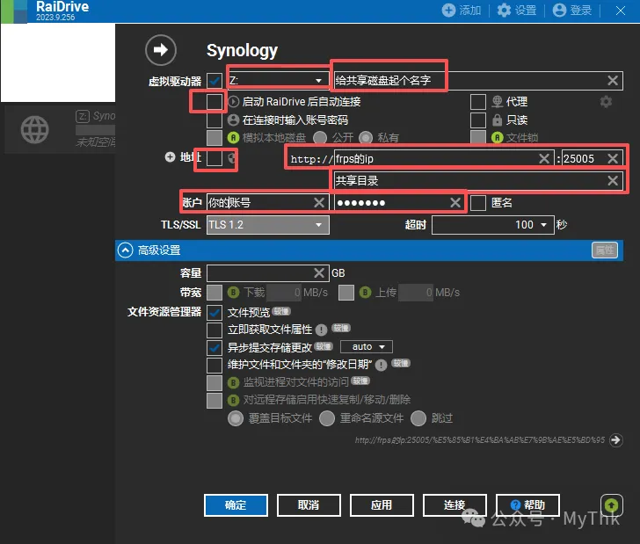The width and height of the screenshot is (640, 544).
Task: Open the 添加 add menu in title bar
Action: (x=462, y=10)
